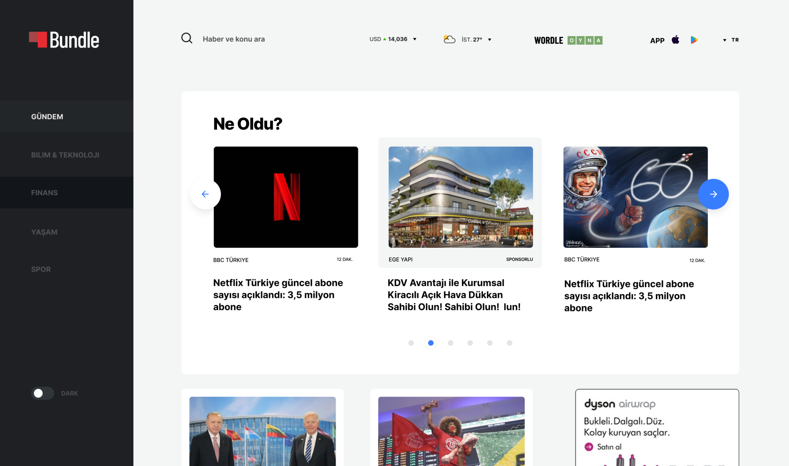Expand the İST. weather dropdown
This screenshot has width=789, height=466.
pos(490,40)
